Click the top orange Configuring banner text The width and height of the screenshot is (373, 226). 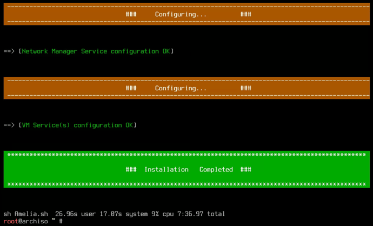(181, 15)
